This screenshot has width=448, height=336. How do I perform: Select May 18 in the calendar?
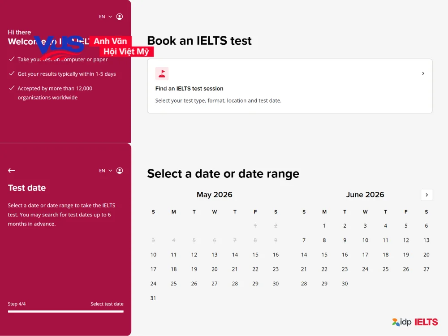point(174,269)
